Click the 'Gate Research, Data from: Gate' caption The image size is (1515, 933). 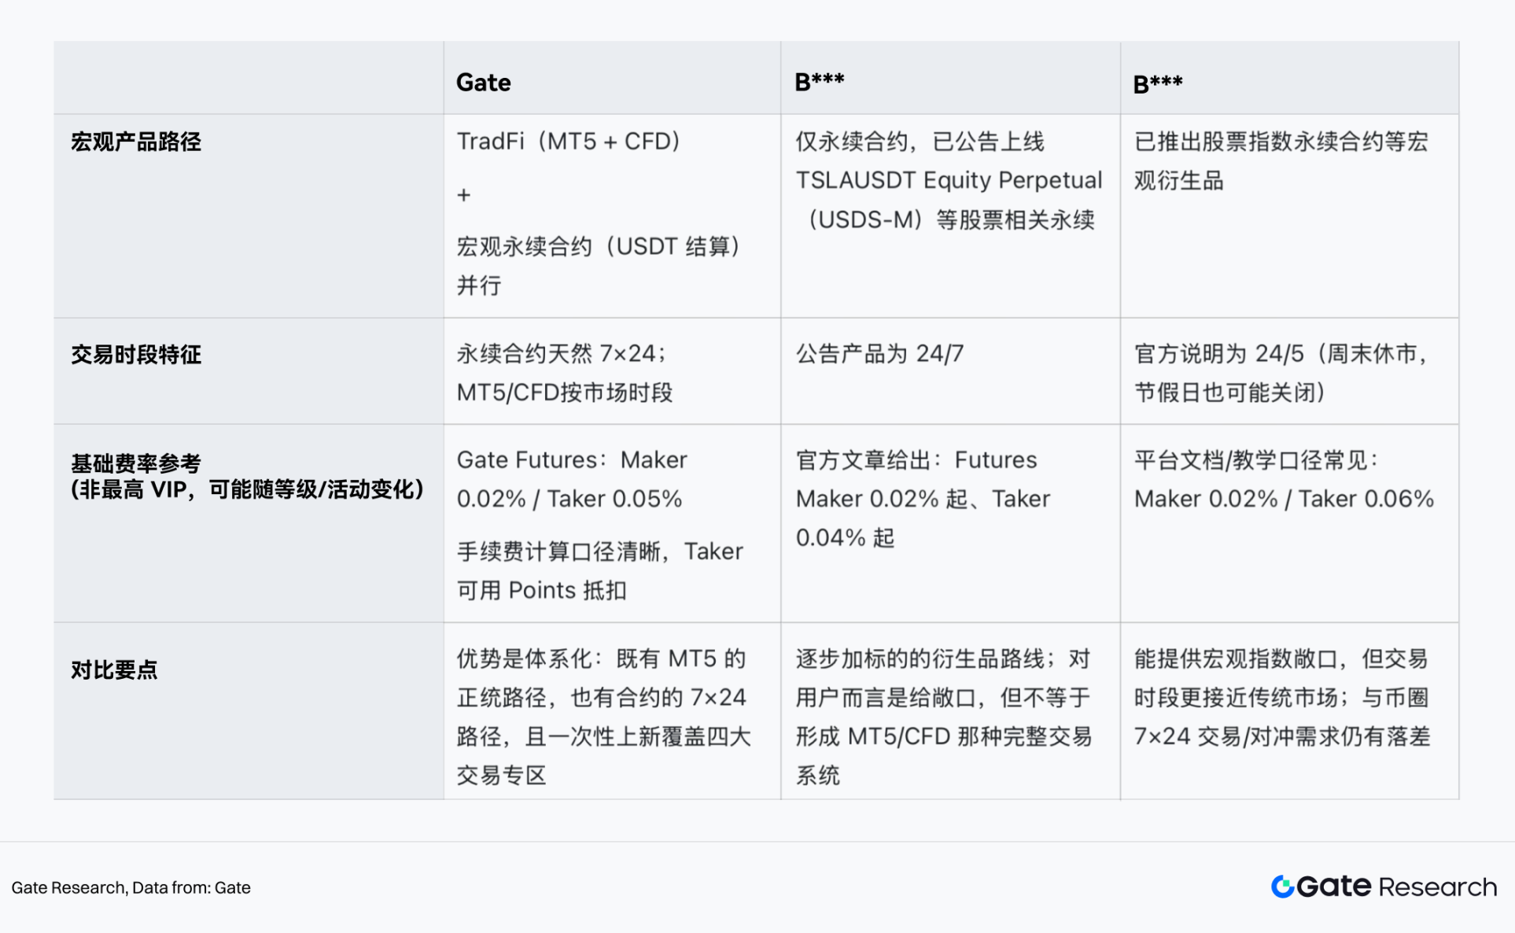[x=131, y=887]
